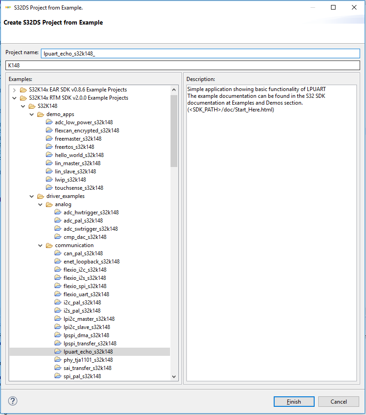Select the lwip_s32k148 label

pyautogui.click(x=70, y=180)
